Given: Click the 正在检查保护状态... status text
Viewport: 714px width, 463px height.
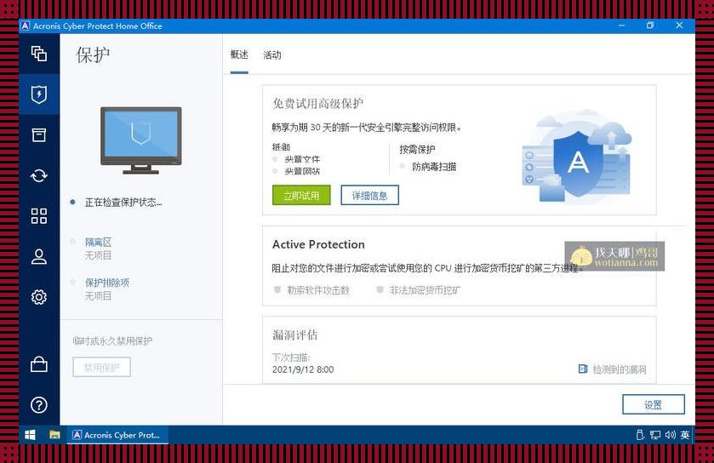Looking at the screenshot, I should tap(123, 202).
